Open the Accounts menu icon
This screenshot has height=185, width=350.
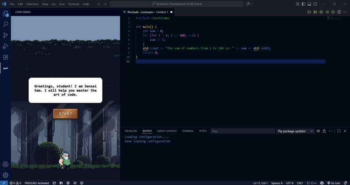point(5,164)
